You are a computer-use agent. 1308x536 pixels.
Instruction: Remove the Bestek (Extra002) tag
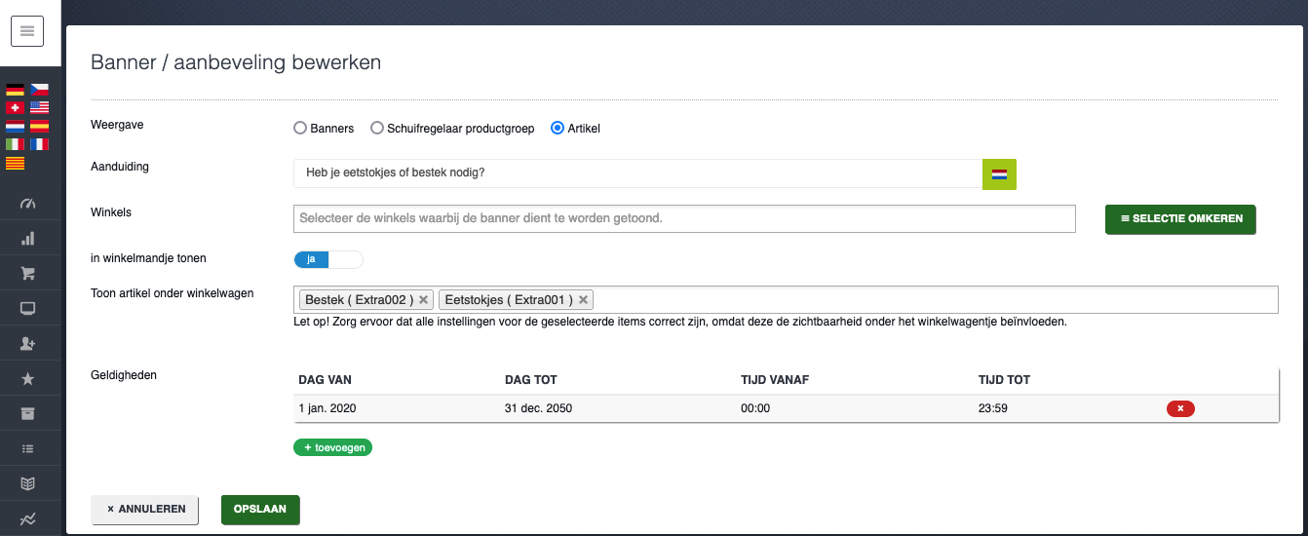[x=423, y=300]
